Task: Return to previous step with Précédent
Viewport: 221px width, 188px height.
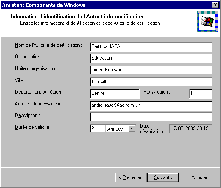Action: pos(131,177)
